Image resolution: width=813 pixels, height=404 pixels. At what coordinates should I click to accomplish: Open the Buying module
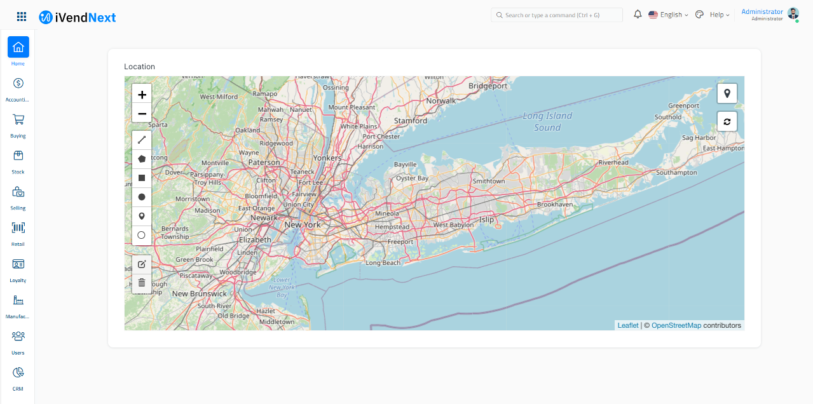pyautogui.click(x=18, y=125)
